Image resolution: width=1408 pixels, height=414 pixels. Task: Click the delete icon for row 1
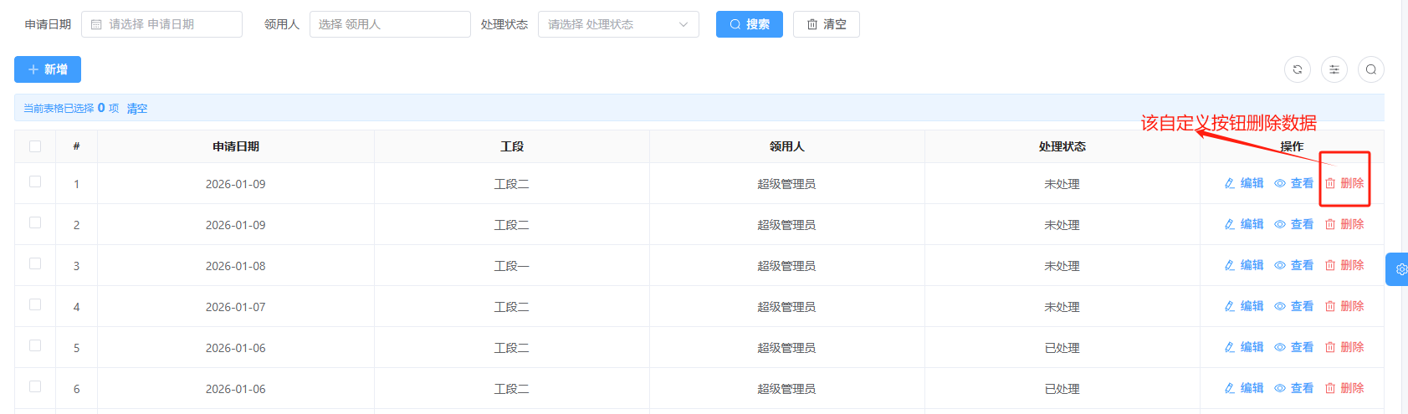tap(1330, 183)
